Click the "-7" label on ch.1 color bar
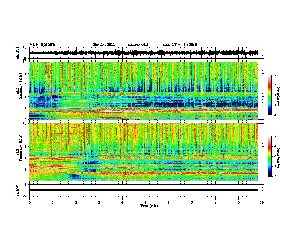The height and width of the screenshot is (227, 295). [275, 115]
